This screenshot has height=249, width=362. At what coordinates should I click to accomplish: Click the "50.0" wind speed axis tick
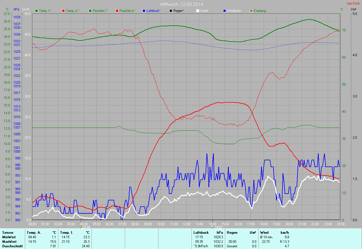pos(28,14)
